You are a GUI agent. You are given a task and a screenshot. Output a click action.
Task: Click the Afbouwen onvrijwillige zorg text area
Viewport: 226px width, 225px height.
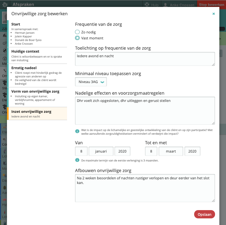point(145,188)
